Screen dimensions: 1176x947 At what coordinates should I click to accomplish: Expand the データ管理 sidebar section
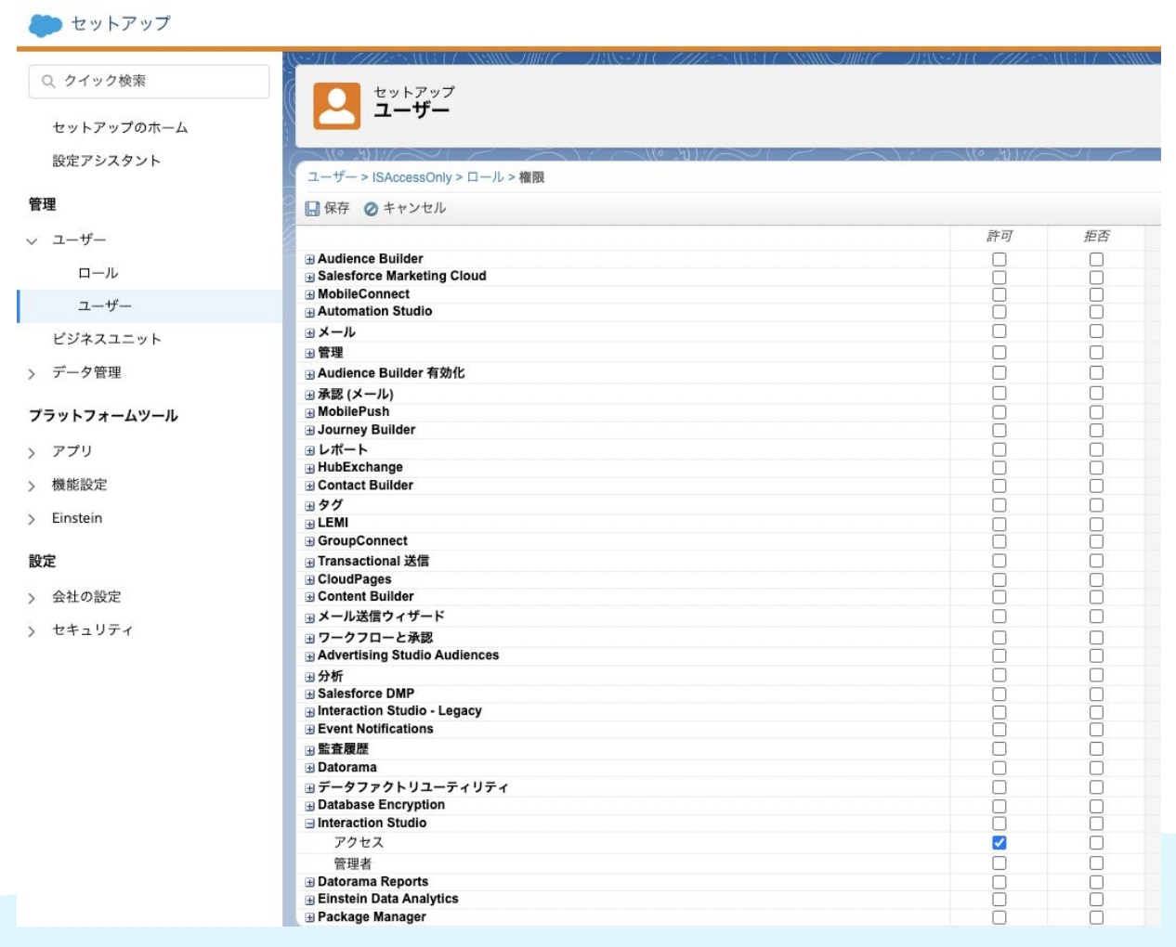[x=32, y=373]
